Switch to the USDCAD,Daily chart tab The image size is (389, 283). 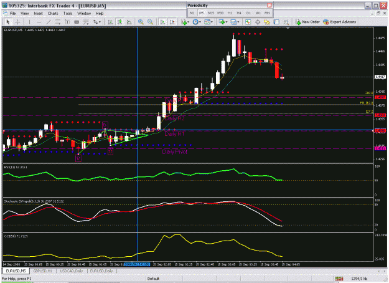(72, 271)
